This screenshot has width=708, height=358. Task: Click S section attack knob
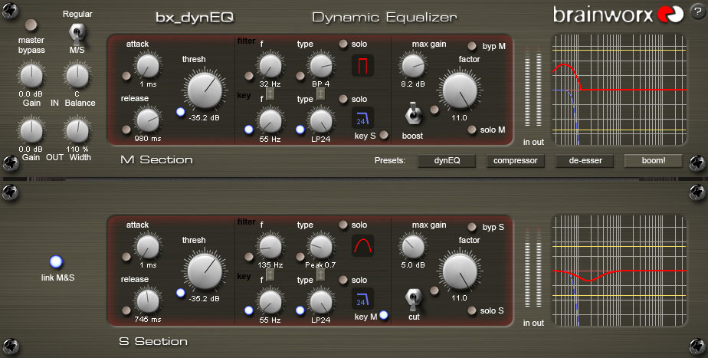coord(148,247)
